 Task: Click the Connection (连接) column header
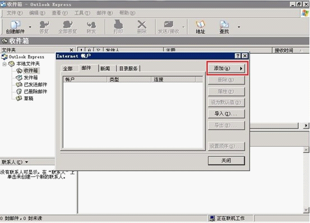(173, 80)
